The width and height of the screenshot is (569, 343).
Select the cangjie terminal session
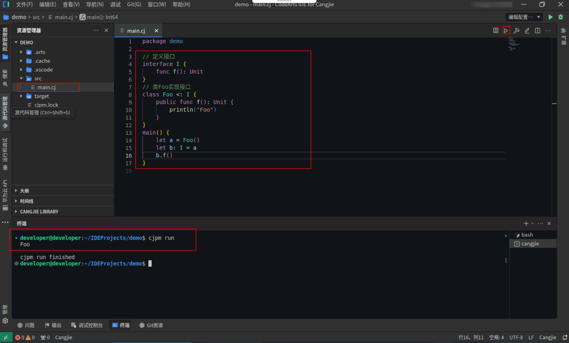click(533, 244)
